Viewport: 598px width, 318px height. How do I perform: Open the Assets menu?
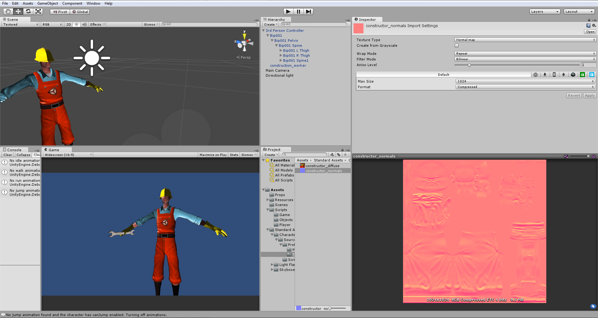(28, 3)
